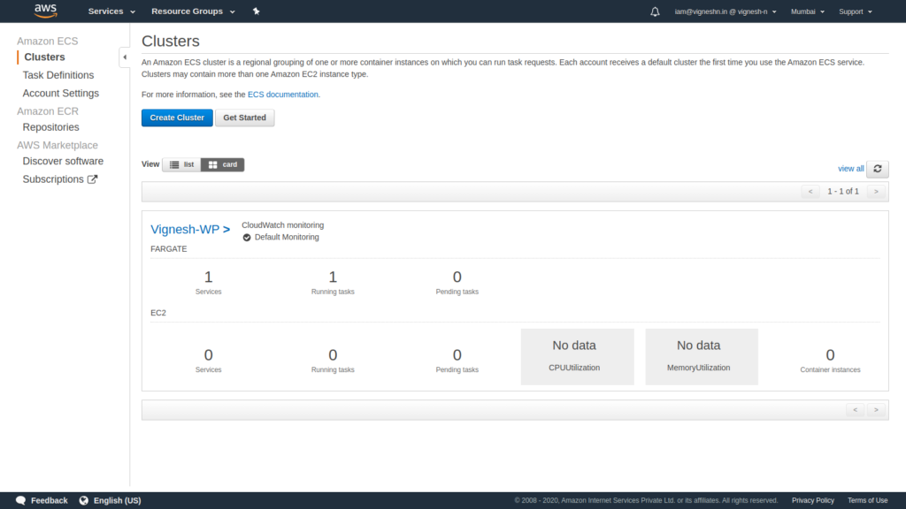
Task: Click the EC2 Services count
Action: point(209,355)
